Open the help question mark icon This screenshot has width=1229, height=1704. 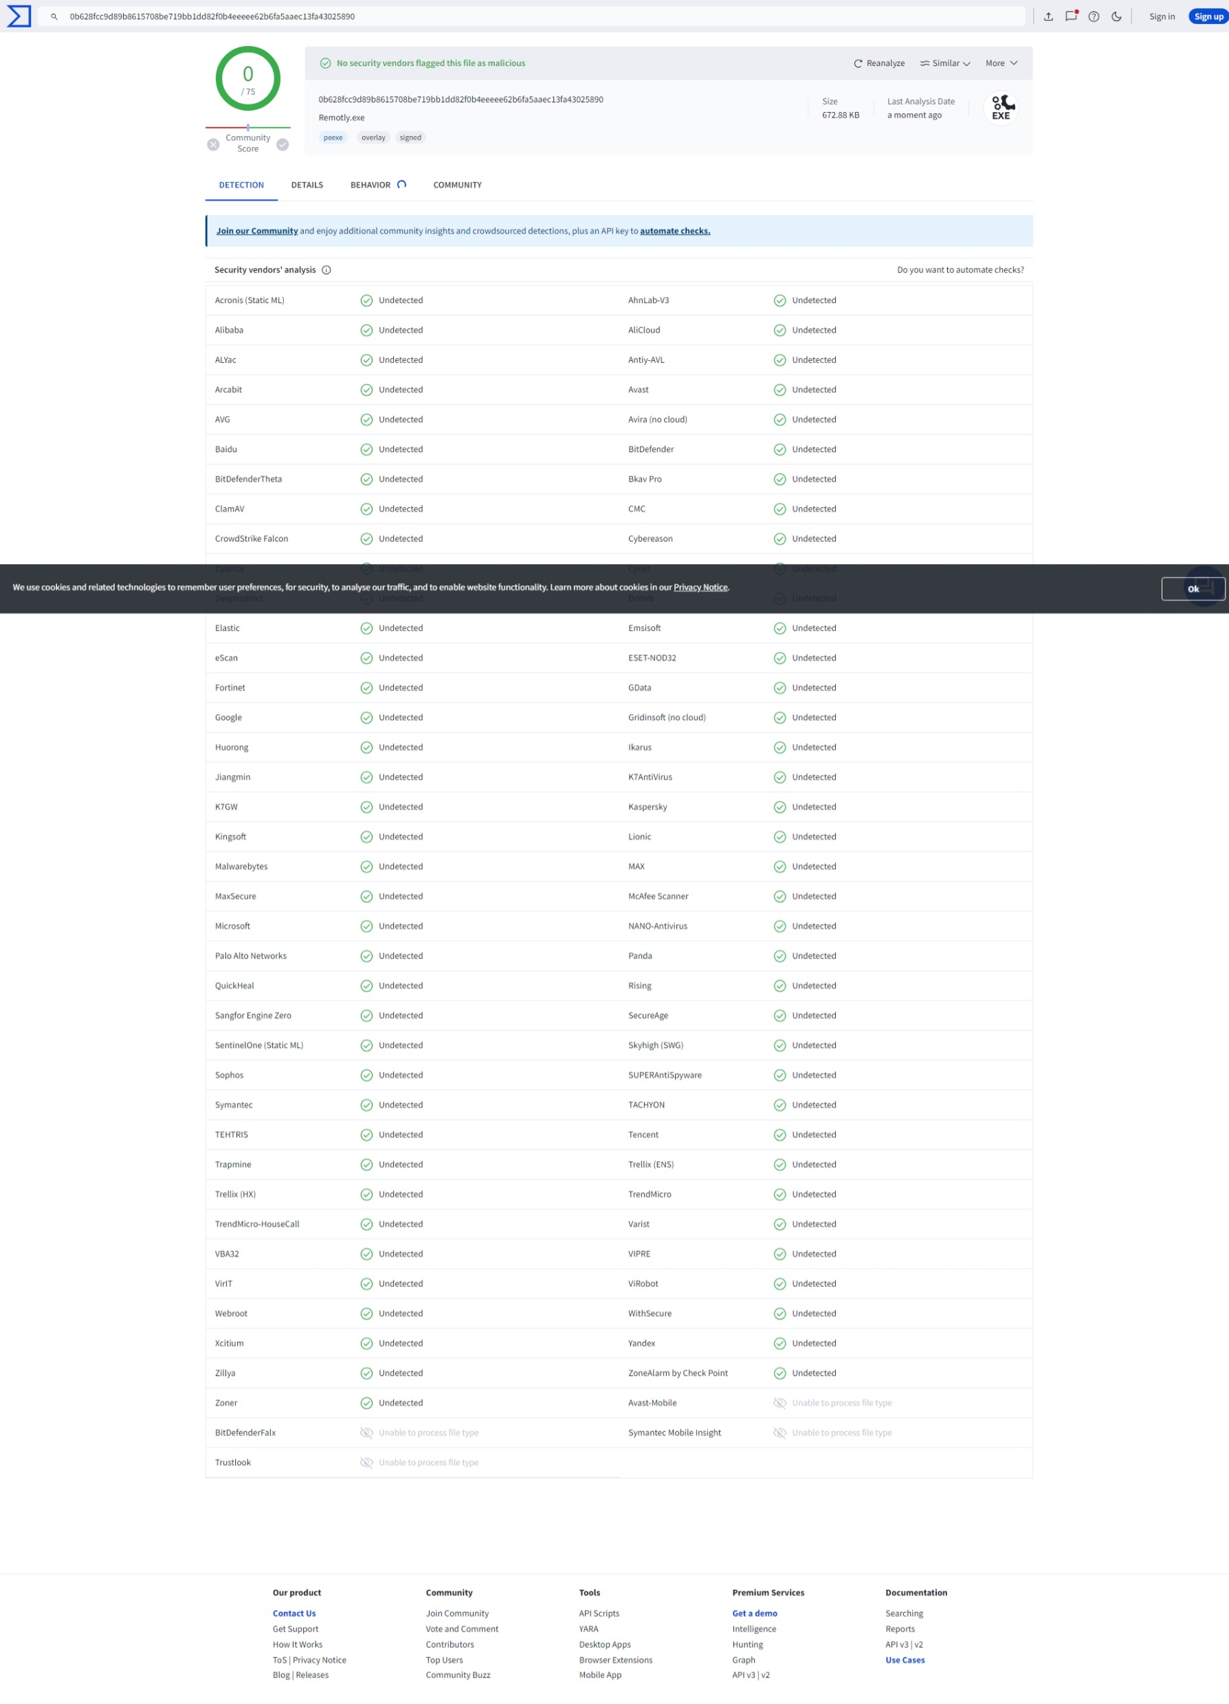pyautogui.click(x=1094, y=16)
